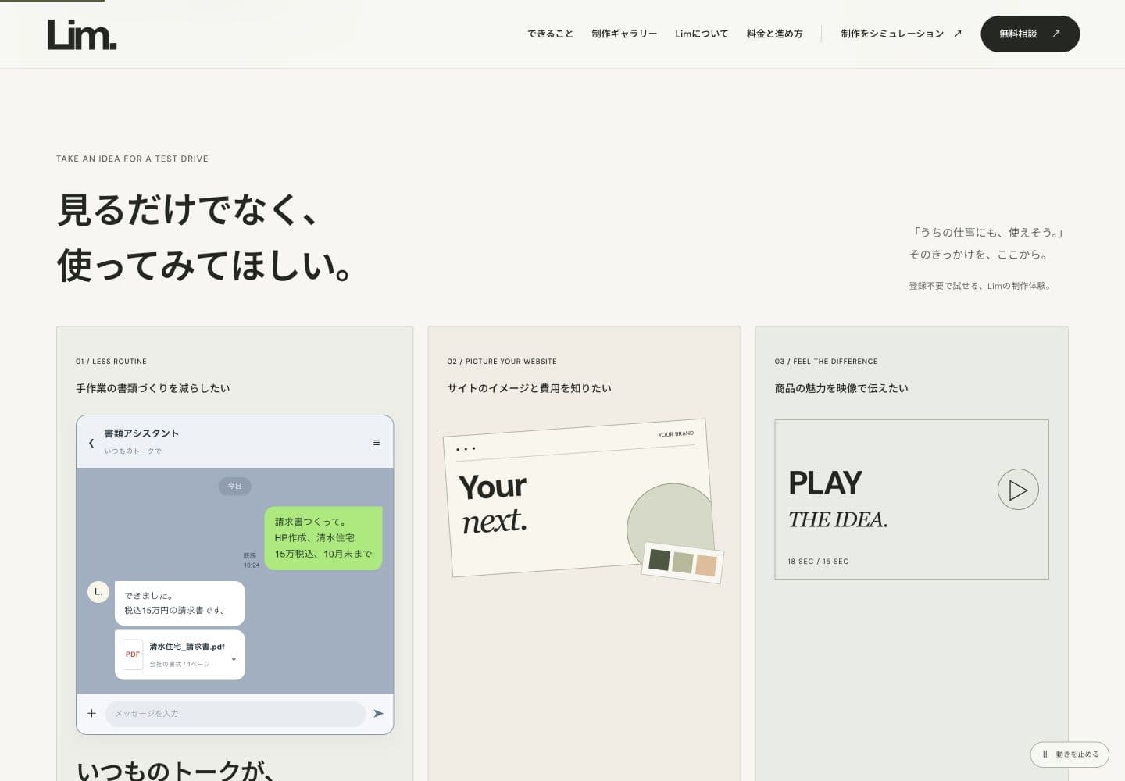Select the sage green color swatch
Image resolution: width=1125 pixels, height=781 pixels.
tap(683, 562)
